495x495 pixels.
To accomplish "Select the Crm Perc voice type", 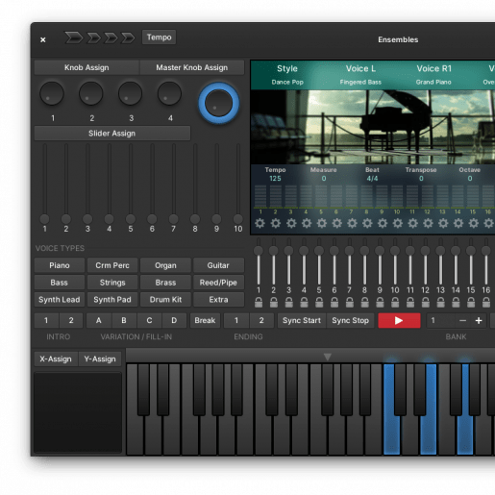I will point(112,265).
